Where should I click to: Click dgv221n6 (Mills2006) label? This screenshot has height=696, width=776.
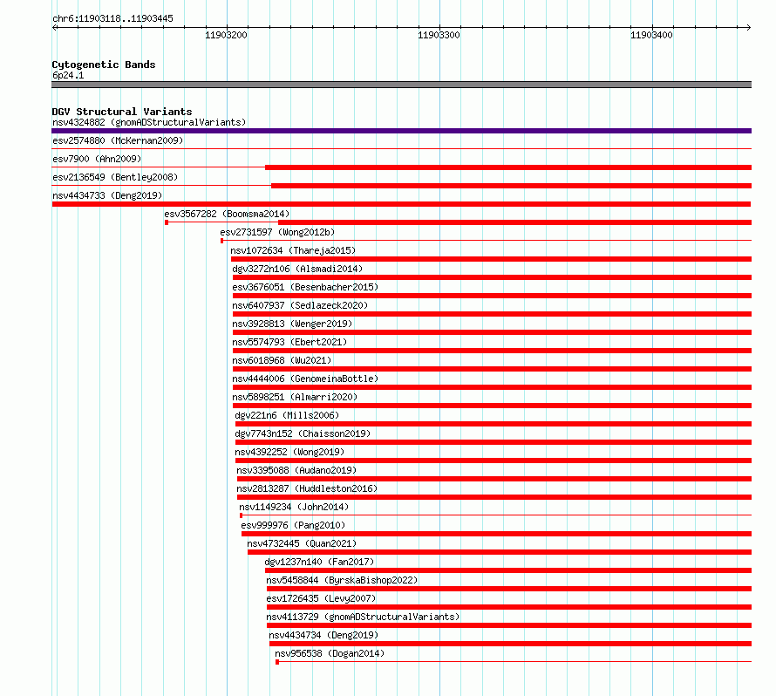(x=287, y=415)
